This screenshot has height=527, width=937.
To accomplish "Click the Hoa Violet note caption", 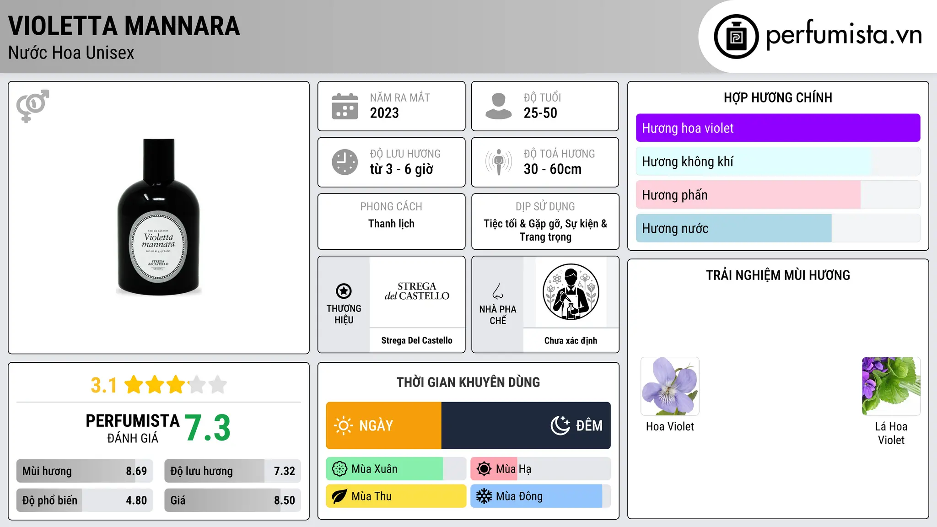I will (670, 427).
